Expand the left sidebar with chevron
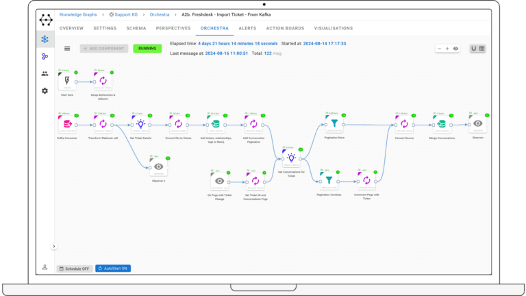 pos(54,246)
